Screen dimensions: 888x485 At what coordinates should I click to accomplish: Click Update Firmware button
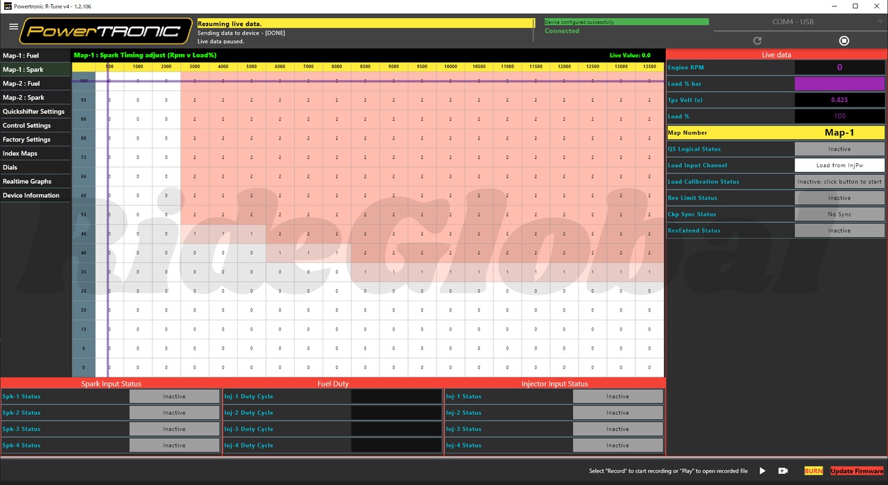[857, 471]
